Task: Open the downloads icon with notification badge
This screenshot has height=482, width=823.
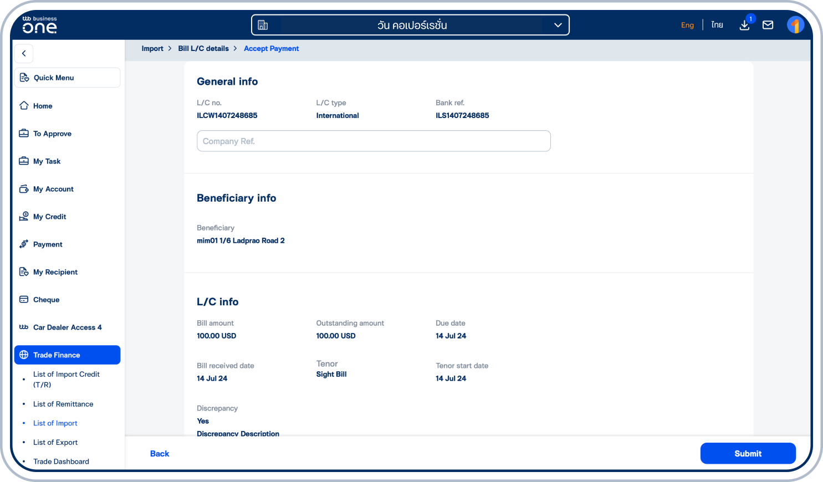Action: (x=744, y=25)
